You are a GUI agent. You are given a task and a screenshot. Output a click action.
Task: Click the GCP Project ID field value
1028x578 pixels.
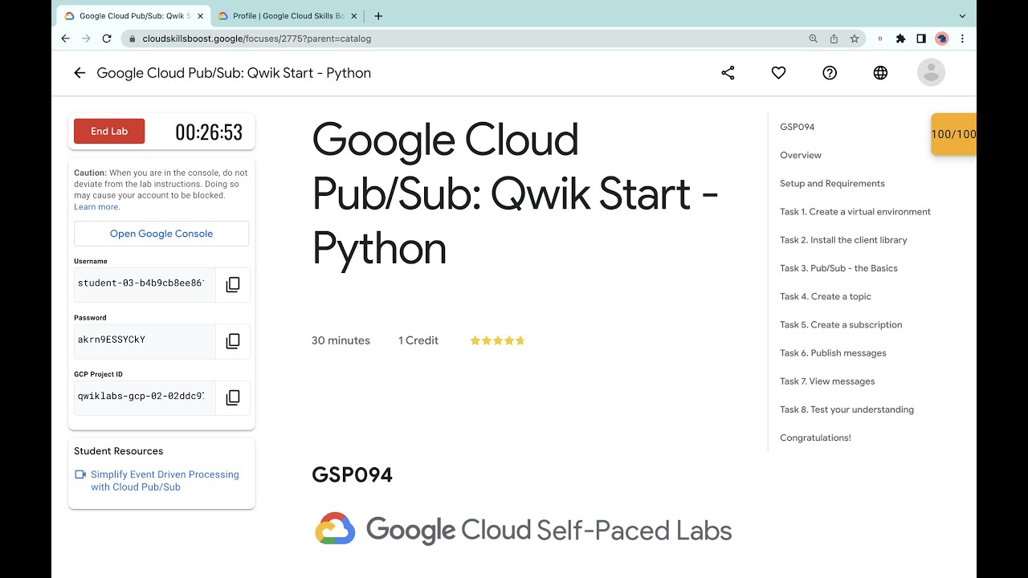(145, 398)
